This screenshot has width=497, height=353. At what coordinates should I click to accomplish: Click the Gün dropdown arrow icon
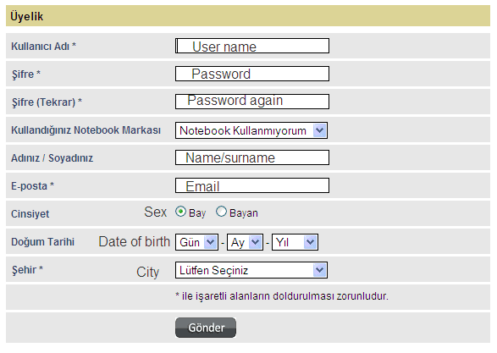[x=210, y=242]
